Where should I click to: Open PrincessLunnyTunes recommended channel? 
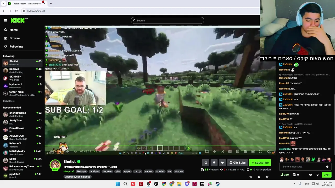pos(22,168)
